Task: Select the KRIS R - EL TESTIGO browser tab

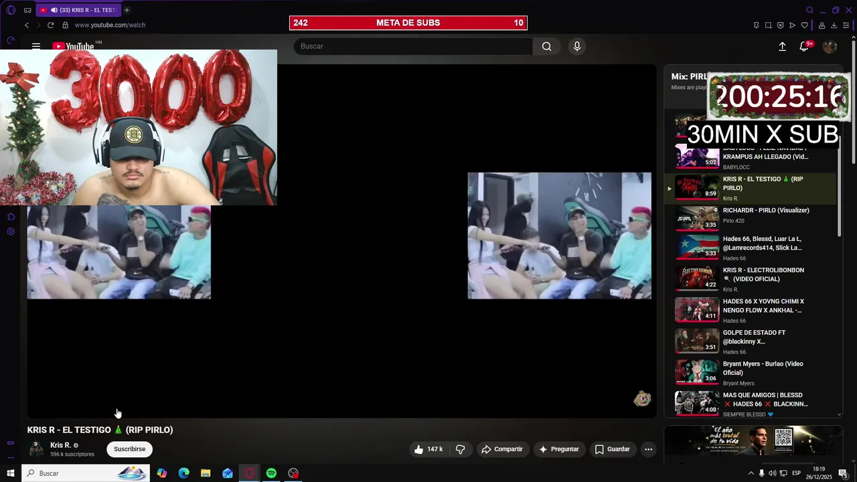Action: coord(78,10)
